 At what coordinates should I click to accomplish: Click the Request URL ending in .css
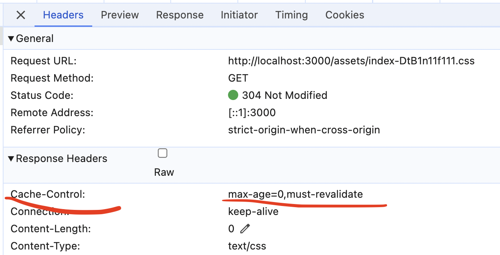click(351, 61)
